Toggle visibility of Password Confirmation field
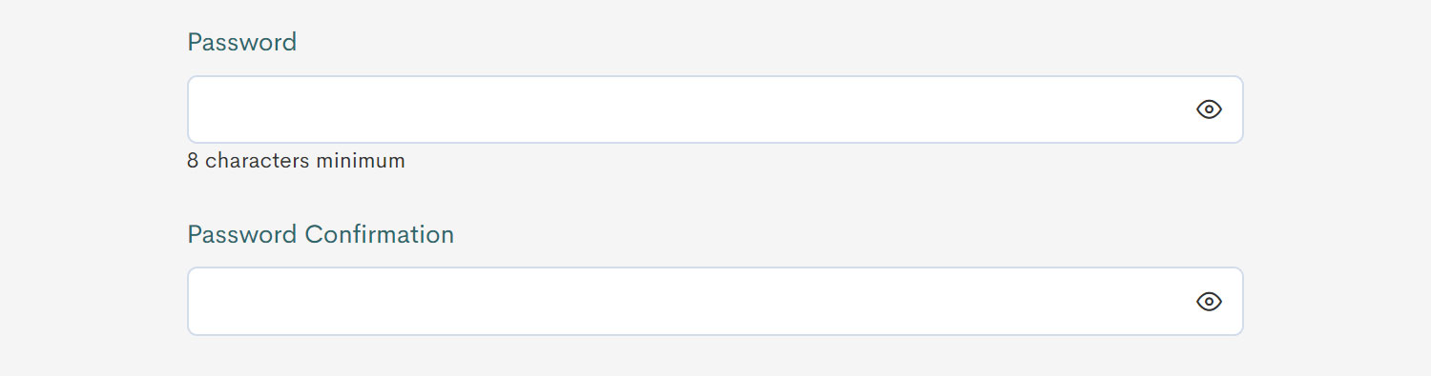The width and height of the screenshot is (1431, 376). (x=1209, y=302)
